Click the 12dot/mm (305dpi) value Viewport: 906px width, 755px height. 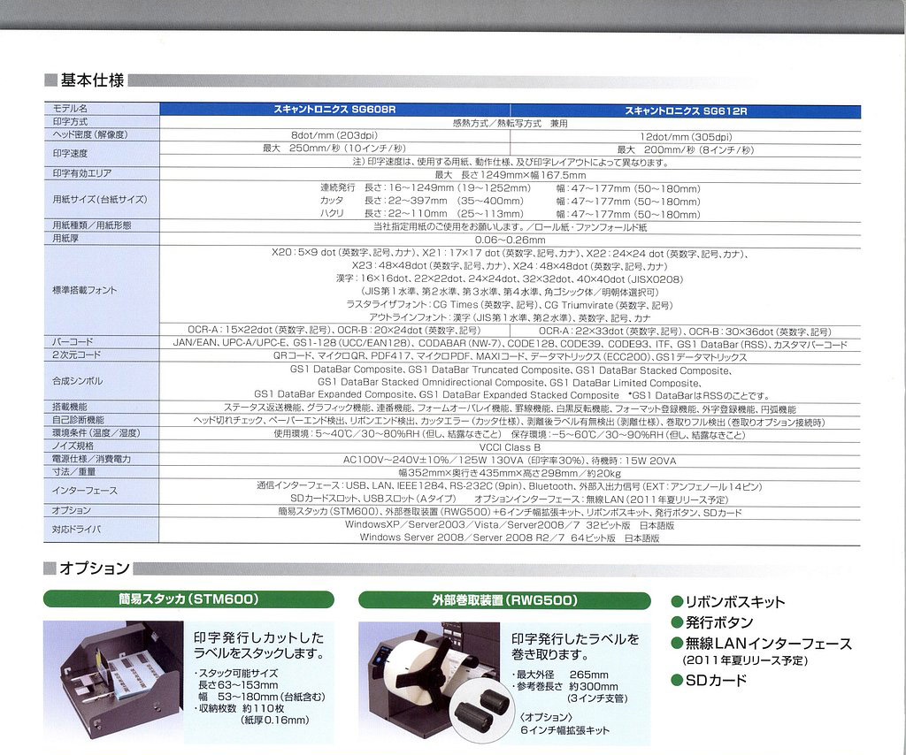[x=686, y=137]
